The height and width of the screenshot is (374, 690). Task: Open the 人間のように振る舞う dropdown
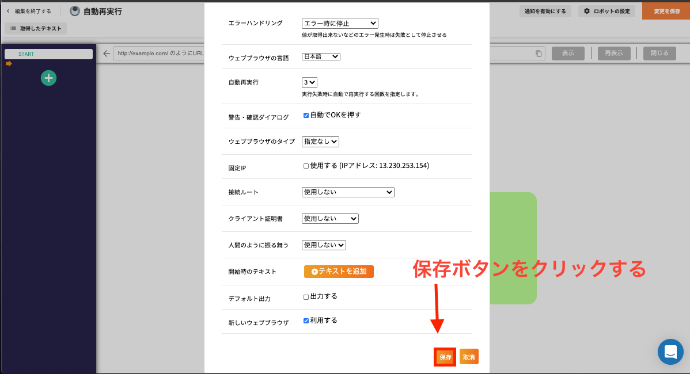tap(324, 245)
